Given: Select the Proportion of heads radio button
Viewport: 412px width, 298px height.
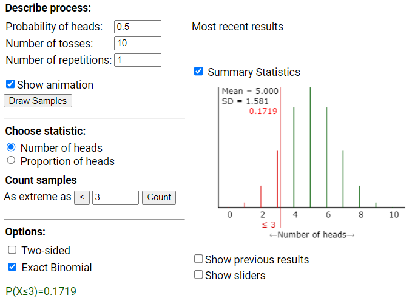Looking at the screenshot, I should [11, 161].
